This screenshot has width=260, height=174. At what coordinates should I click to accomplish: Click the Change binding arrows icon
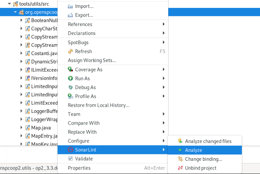[x=180, y=159]
